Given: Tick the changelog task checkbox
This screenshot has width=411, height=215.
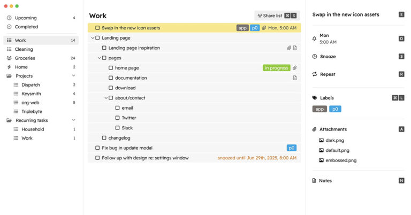Looking at the screenshot, I should coord(104,138).
